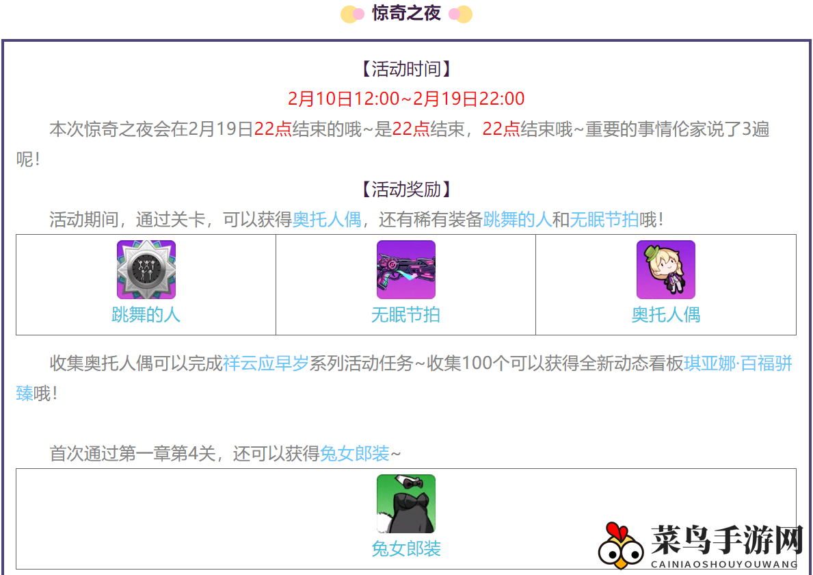Click the pink-yellow bubble right of 惊奇之夜

460,14
